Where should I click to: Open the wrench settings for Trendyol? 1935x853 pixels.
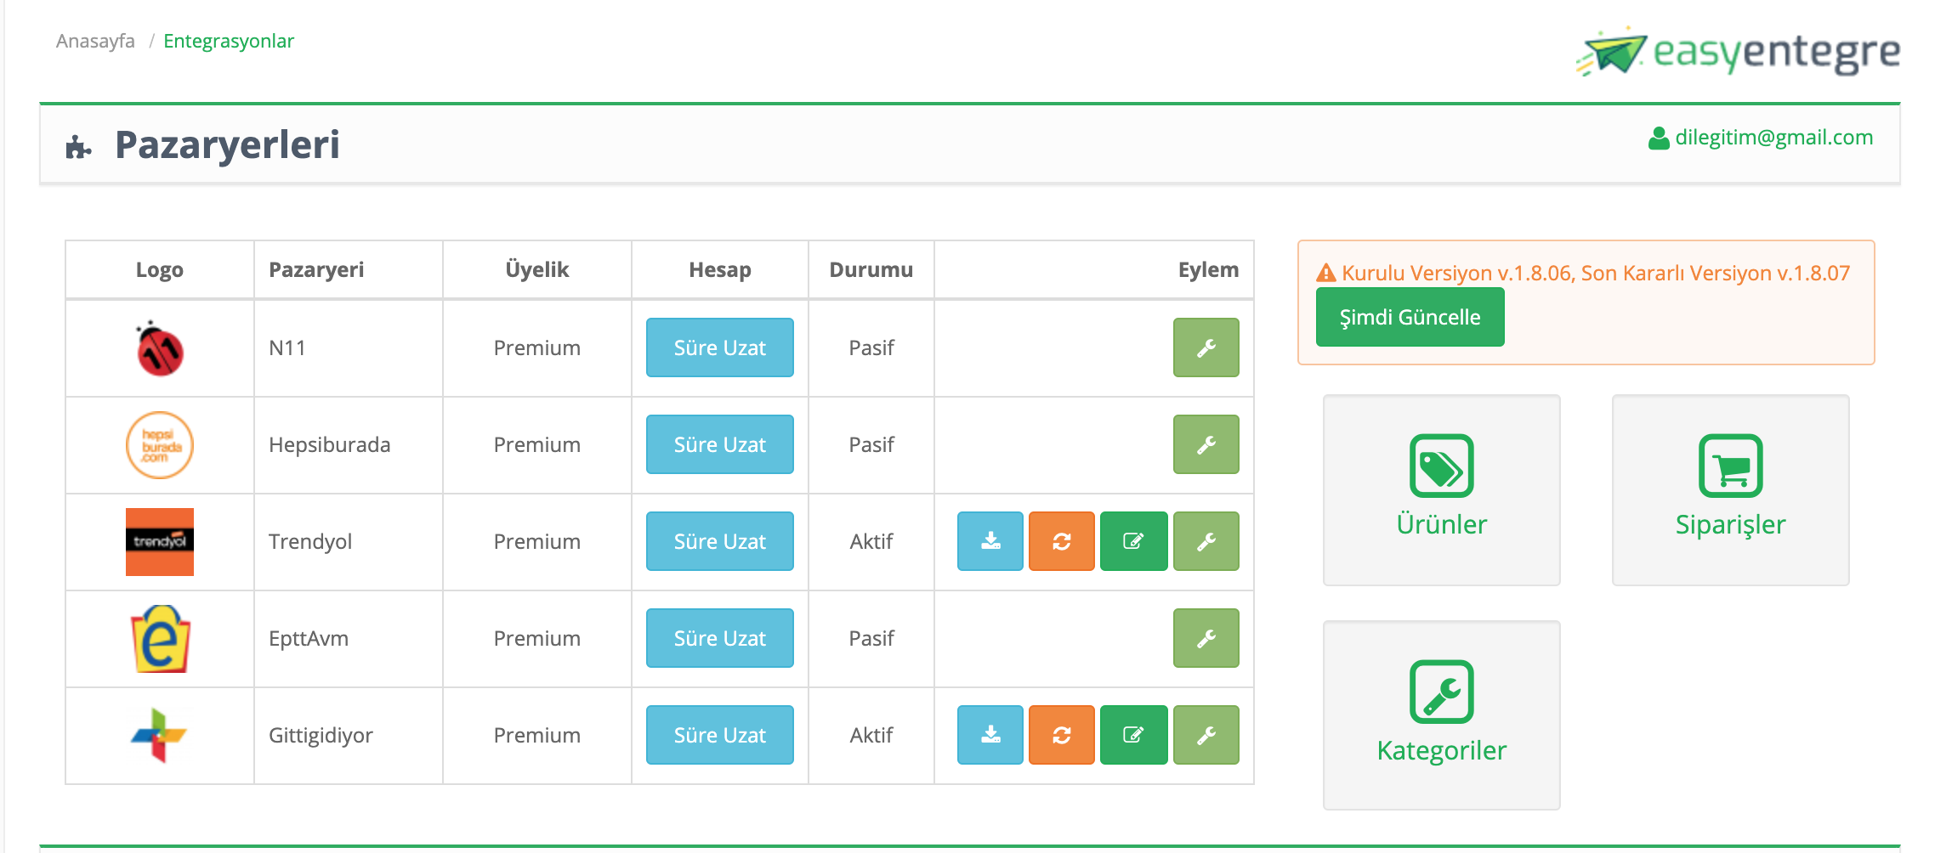pos(1206,541)
